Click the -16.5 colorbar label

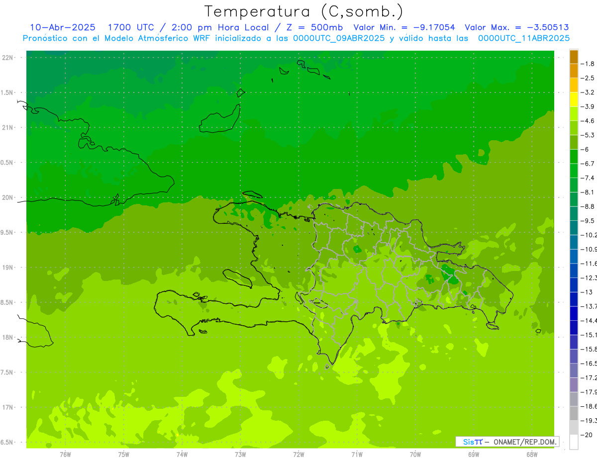[589, 364]
